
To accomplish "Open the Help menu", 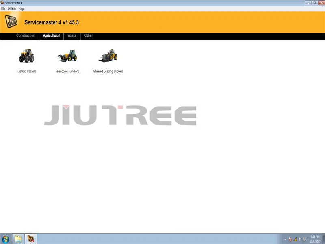I will tap(21, 9).
